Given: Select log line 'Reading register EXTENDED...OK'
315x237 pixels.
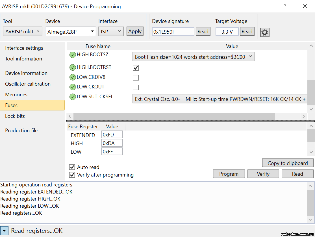Looking at the screenshot, I should point(36,192).
